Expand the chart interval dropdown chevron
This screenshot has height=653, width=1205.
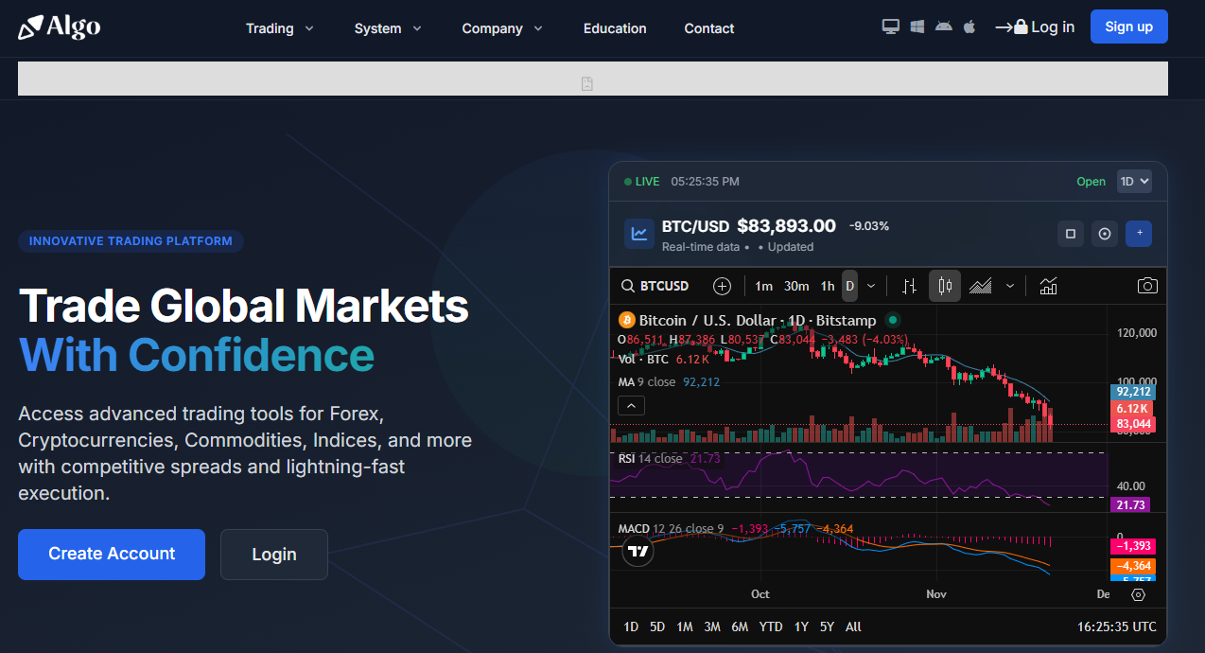(871, 286)
